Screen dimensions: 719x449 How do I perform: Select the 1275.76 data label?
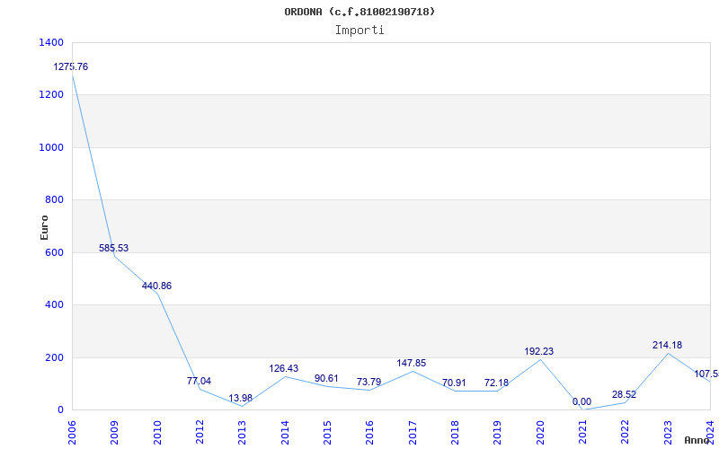71,67
